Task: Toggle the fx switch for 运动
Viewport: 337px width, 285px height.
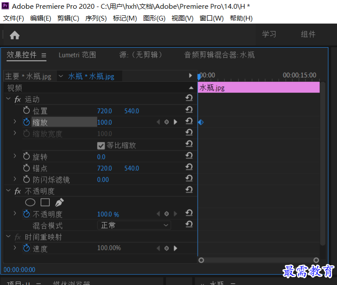Action: (18, 99)
